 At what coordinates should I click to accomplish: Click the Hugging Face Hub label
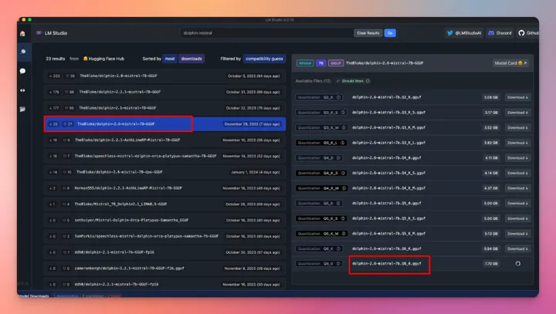103,59
